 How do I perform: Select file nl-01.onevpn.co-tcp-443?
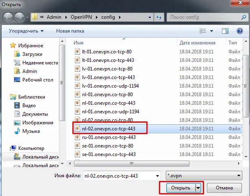[109, 103]
